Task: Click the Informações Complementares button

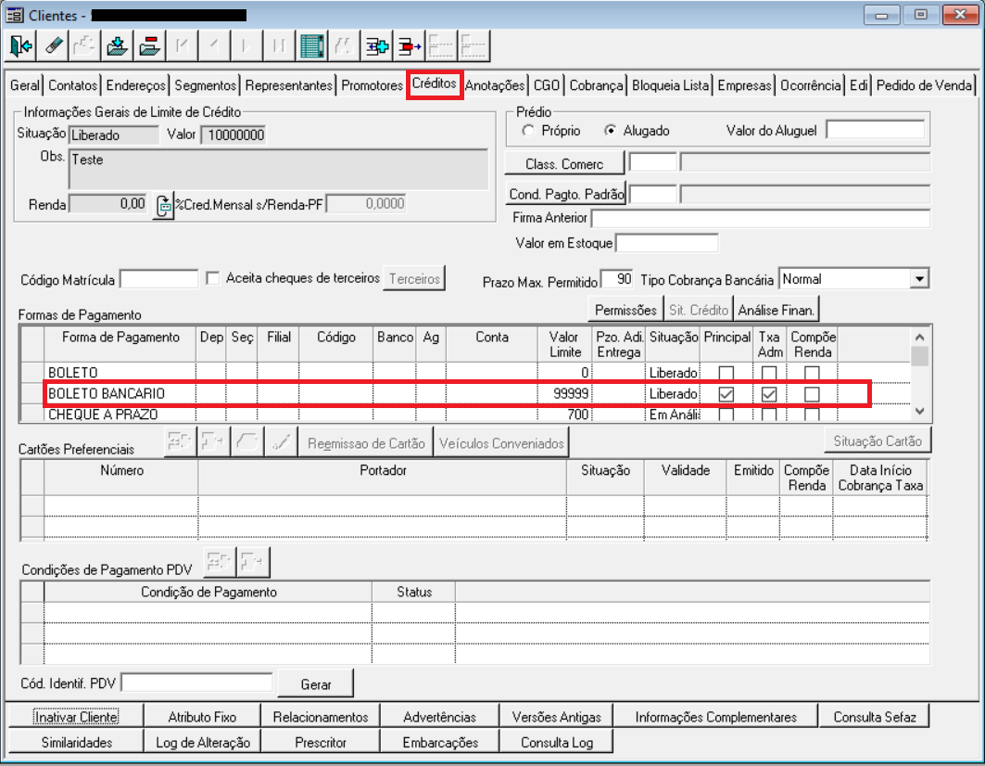Action: 715,717
